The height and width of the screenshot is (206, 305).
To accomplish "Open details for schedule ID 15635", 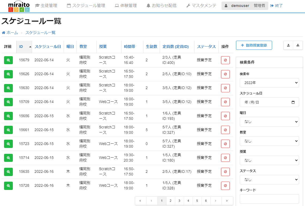I will pos(8,172).
